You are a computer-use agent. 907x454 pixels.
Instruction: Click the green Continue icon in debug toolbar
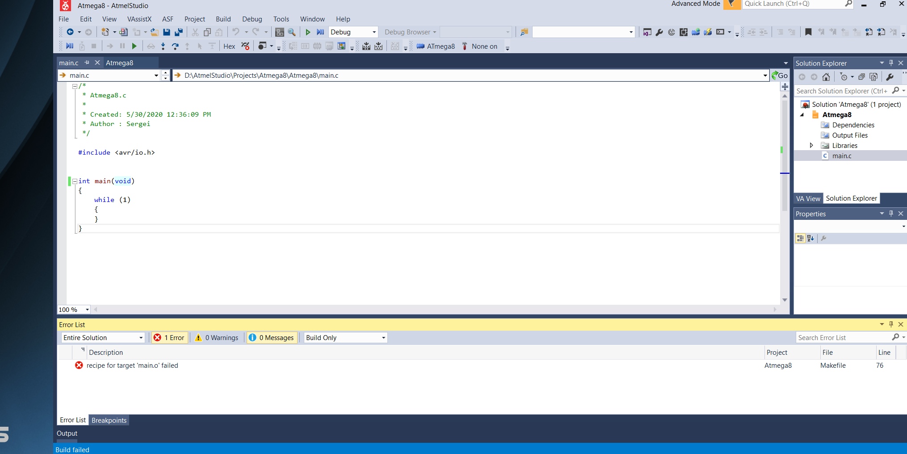click(134, 46)
